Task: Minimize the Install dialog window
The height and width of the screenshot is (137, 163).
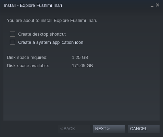Action: click(x=152, y=5)
